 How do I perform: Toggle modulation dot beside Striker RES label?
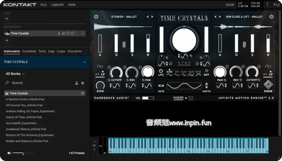[128, 80]
